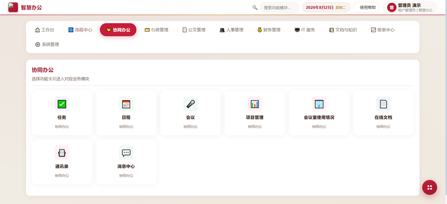Open the 在线文档 document icon
The width and height of the screenshot is (447, 204).
click(383, 104)
